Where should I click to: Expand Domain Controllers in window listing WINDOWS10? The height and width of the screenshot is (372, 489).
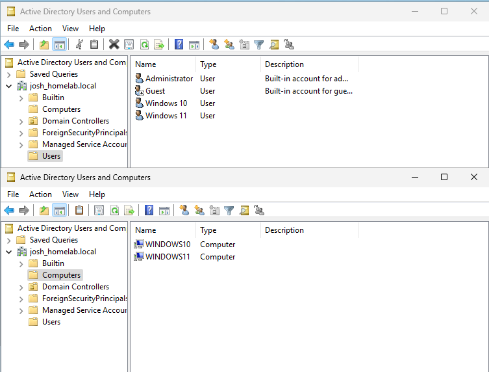[x=21, y=287]
